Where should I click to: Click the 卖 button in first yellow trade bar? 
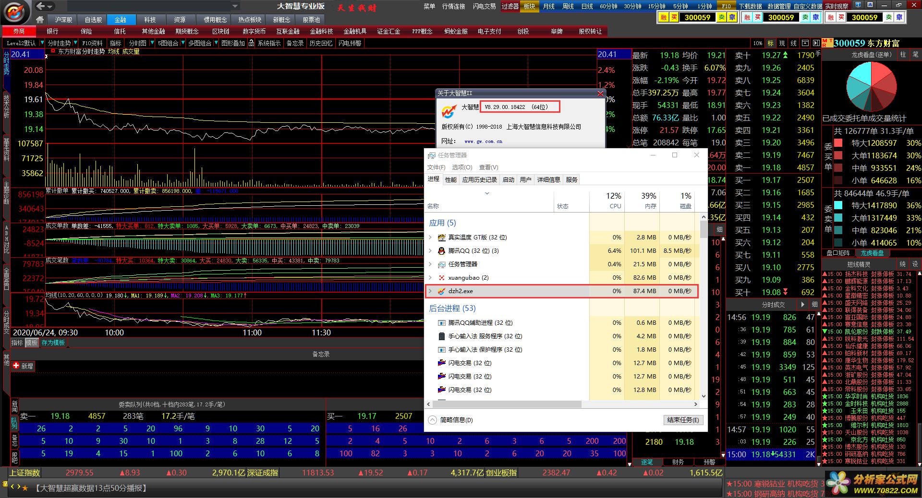click(x=721, y=17)
